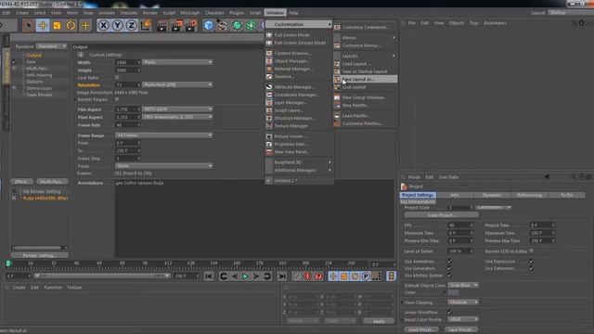Toggle Use Deformers checkbox
Viewport: 594px width, 334px height.
pos(531,268)
